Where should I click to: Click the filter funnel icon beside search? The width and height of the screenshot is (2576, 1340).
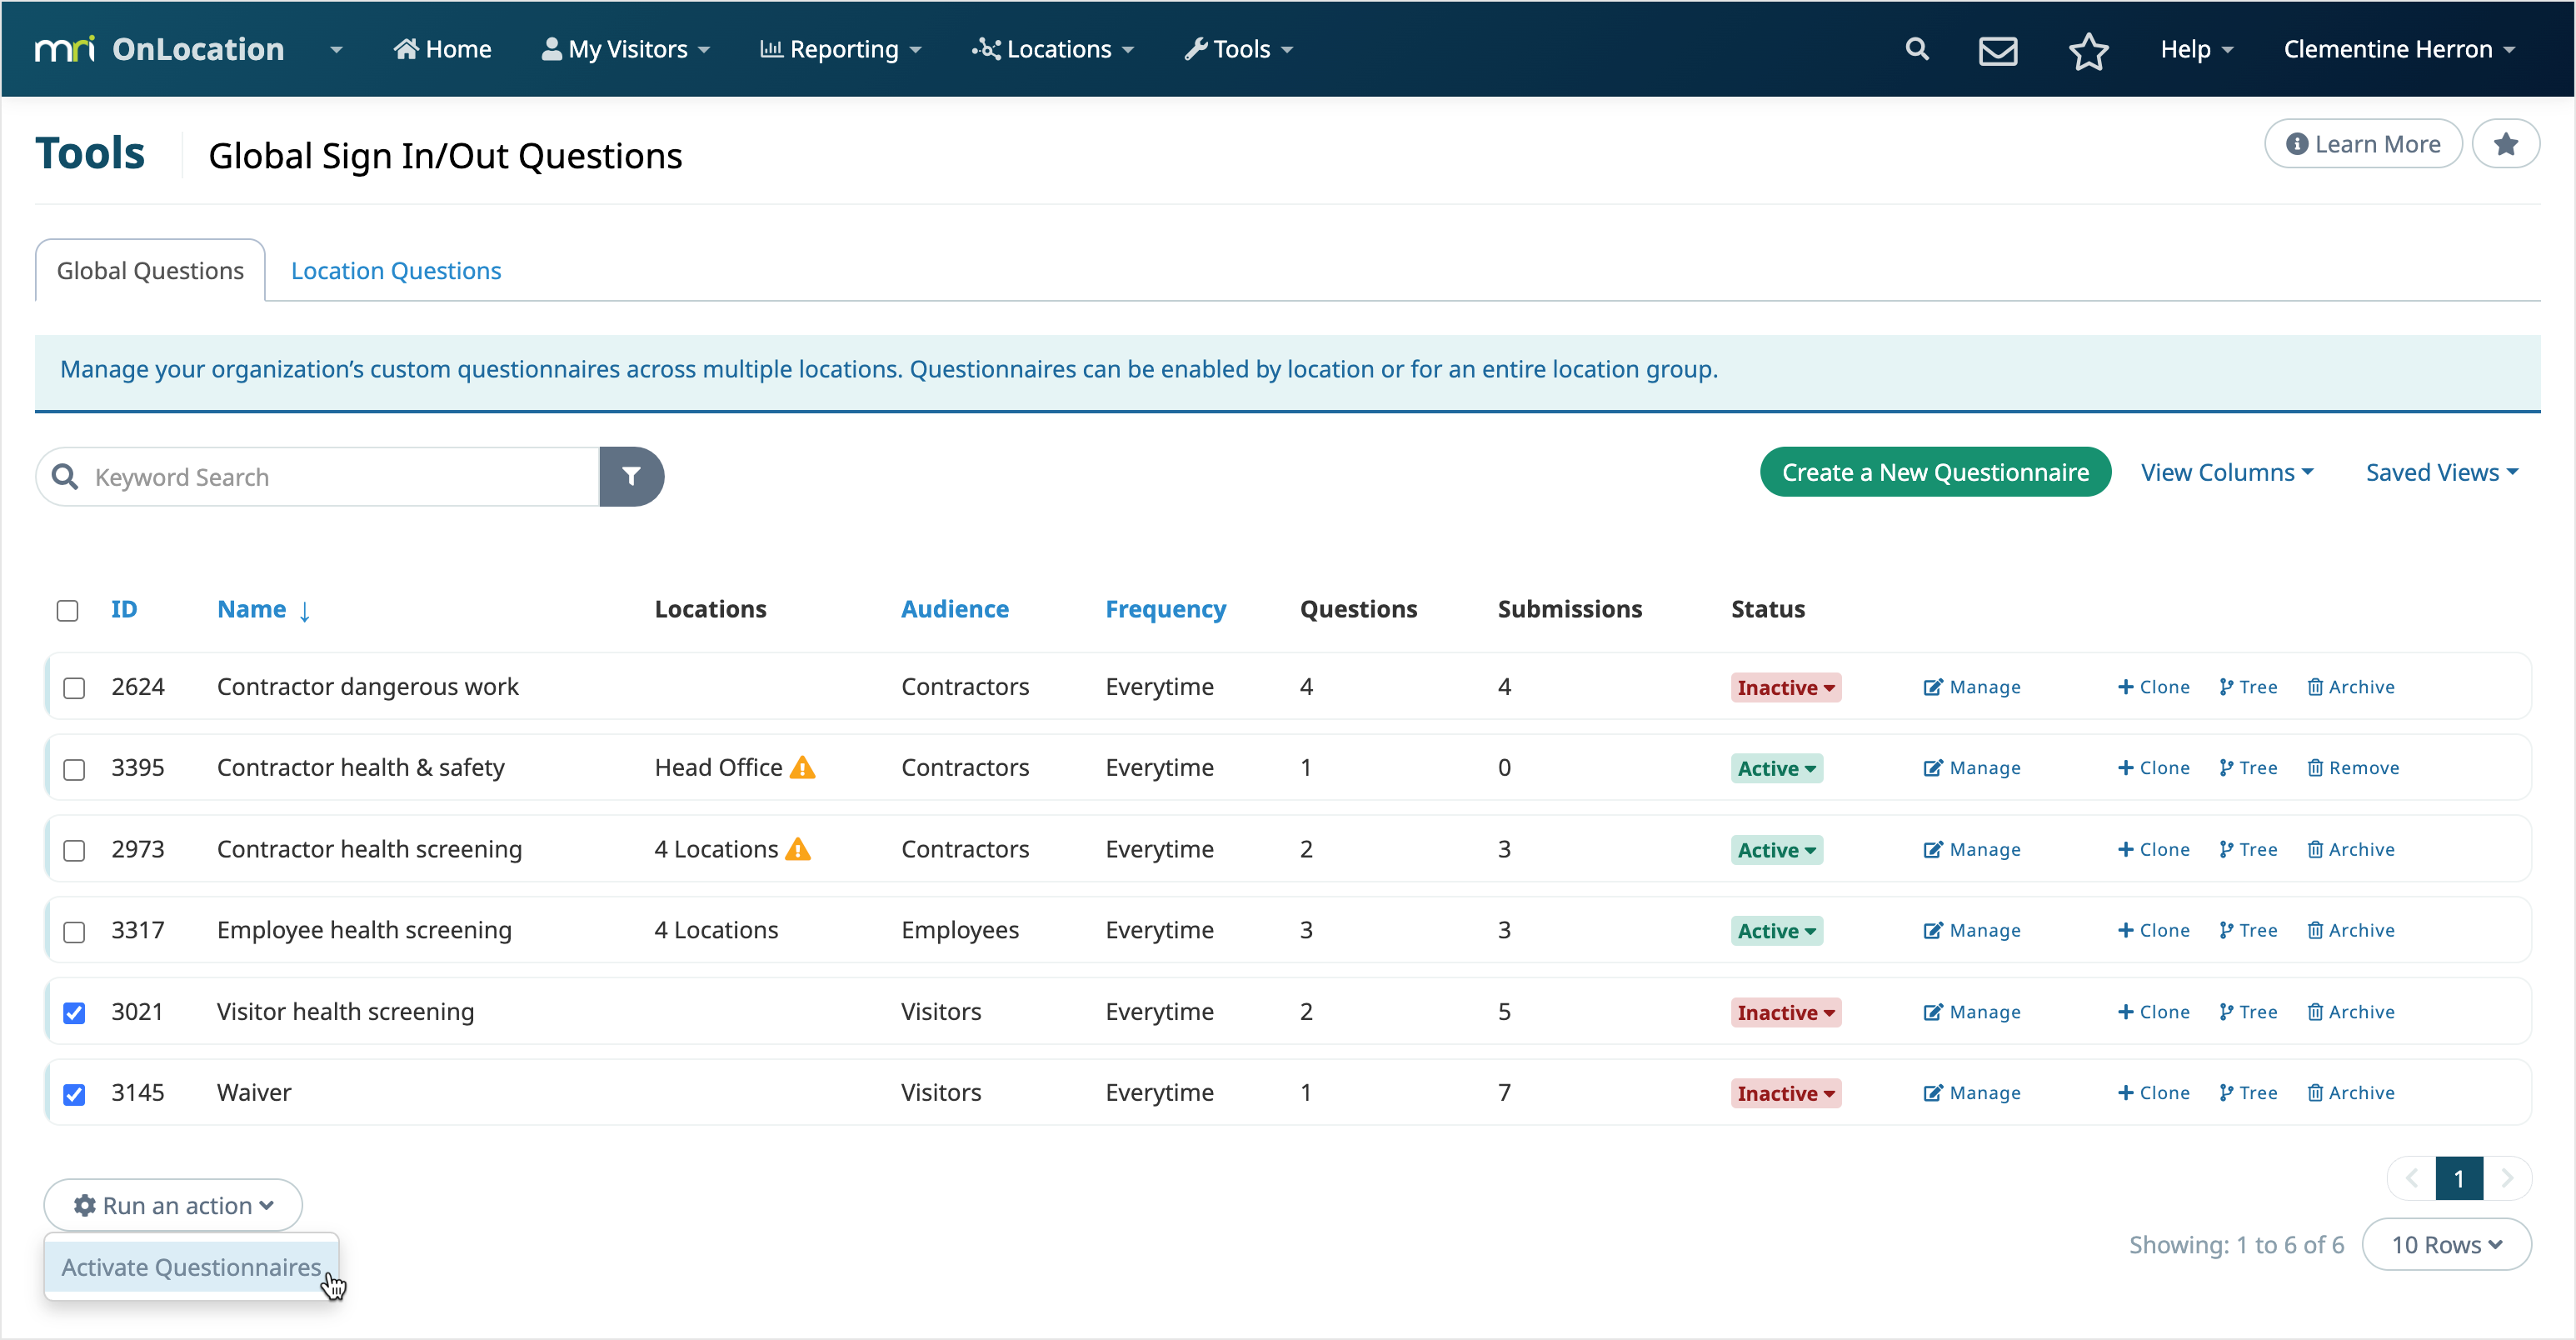point(631,476)
